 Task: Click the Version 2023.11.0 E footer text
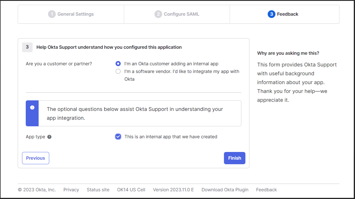click(173, 190)
